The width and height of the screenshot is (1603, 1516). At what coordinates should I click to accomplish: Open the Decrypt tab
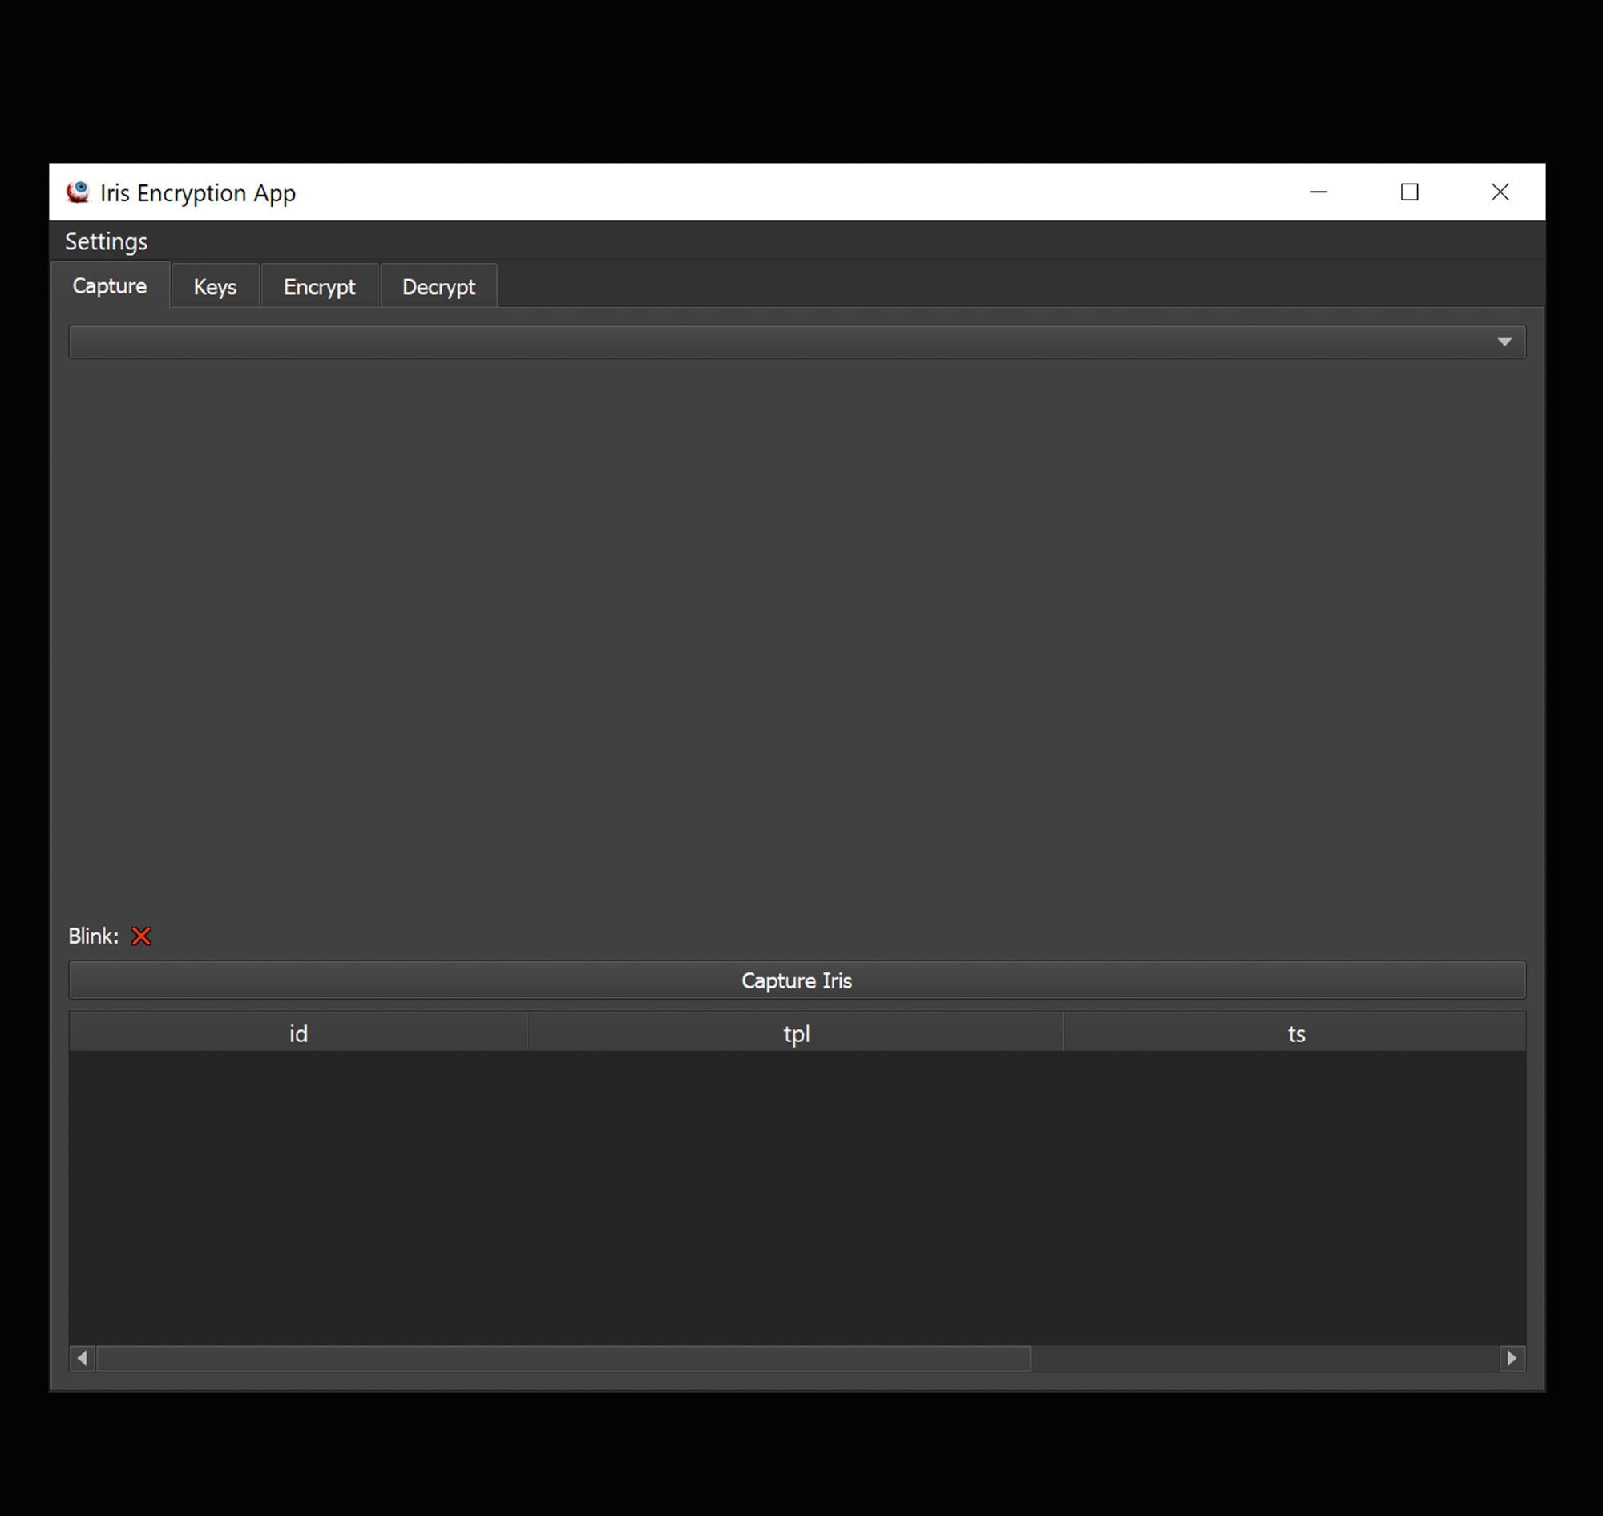coord(438,286)
